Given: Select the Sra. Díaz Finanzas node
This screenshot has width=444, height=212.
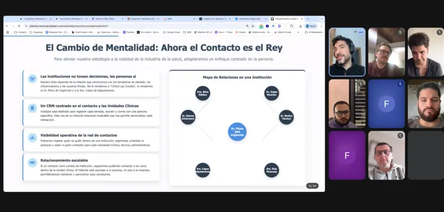Looking at the screenshot, I should pyautogui.click(x=272, y=170).
